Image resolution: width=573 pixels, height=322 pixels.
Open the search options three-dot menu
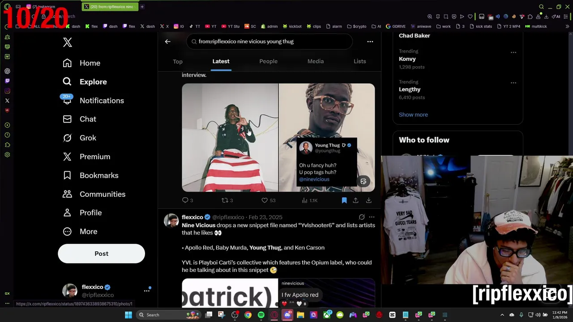coord(370,42)
